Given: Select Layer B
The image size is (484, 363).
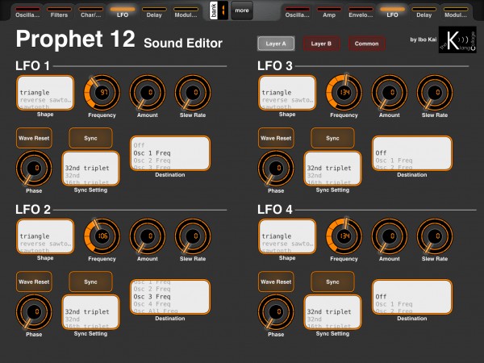Looking at the screenshot, I should coord(321,44).
